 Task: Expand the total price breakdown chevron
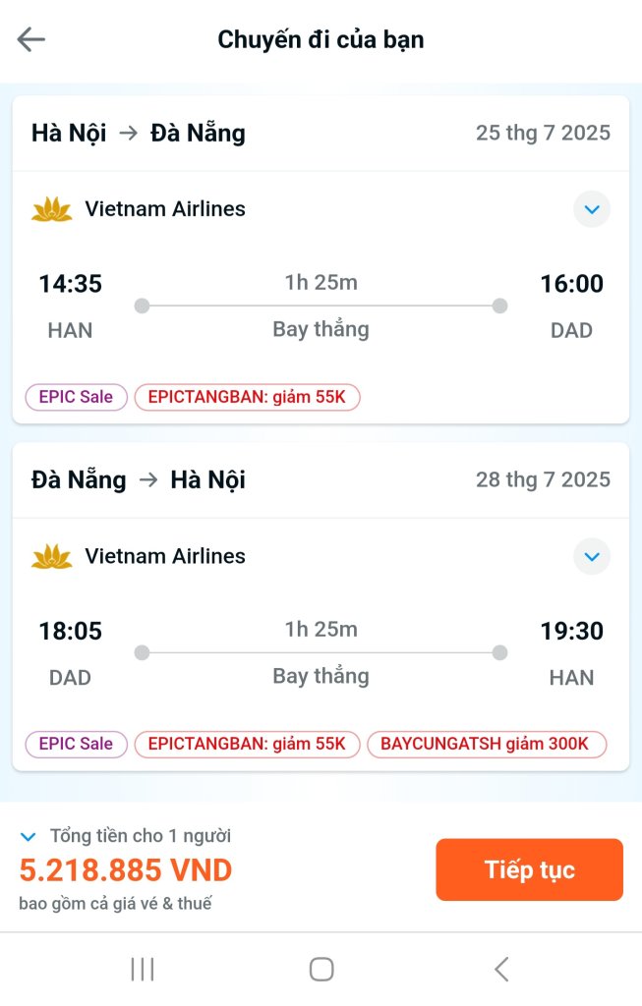(x=29, y=837)
